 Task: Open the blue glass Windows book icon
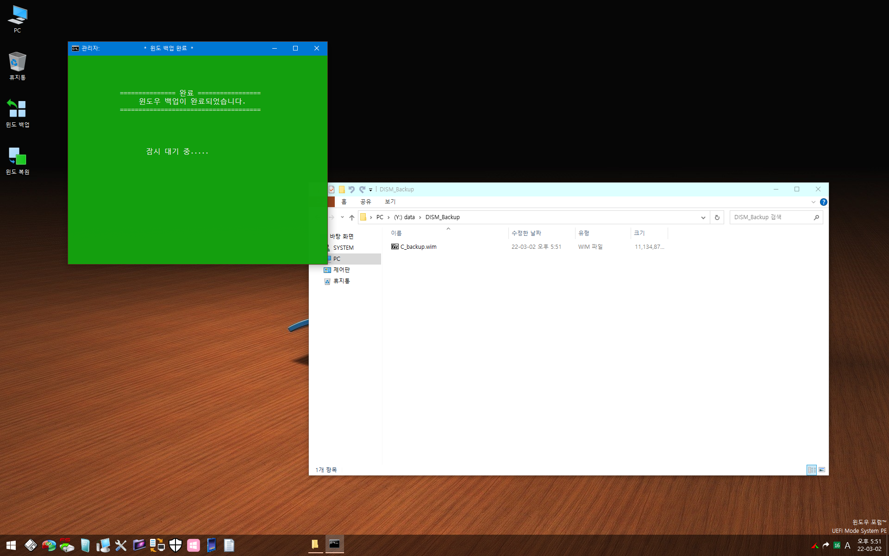[x=85, y=545]
